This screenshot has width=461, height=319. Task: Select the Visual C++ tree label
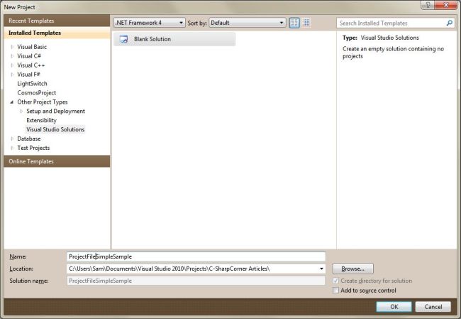[31, 65]
